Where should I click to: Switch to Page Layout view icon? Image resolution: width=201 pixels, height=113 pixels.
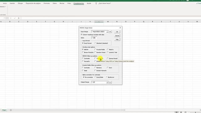(181, 112)
